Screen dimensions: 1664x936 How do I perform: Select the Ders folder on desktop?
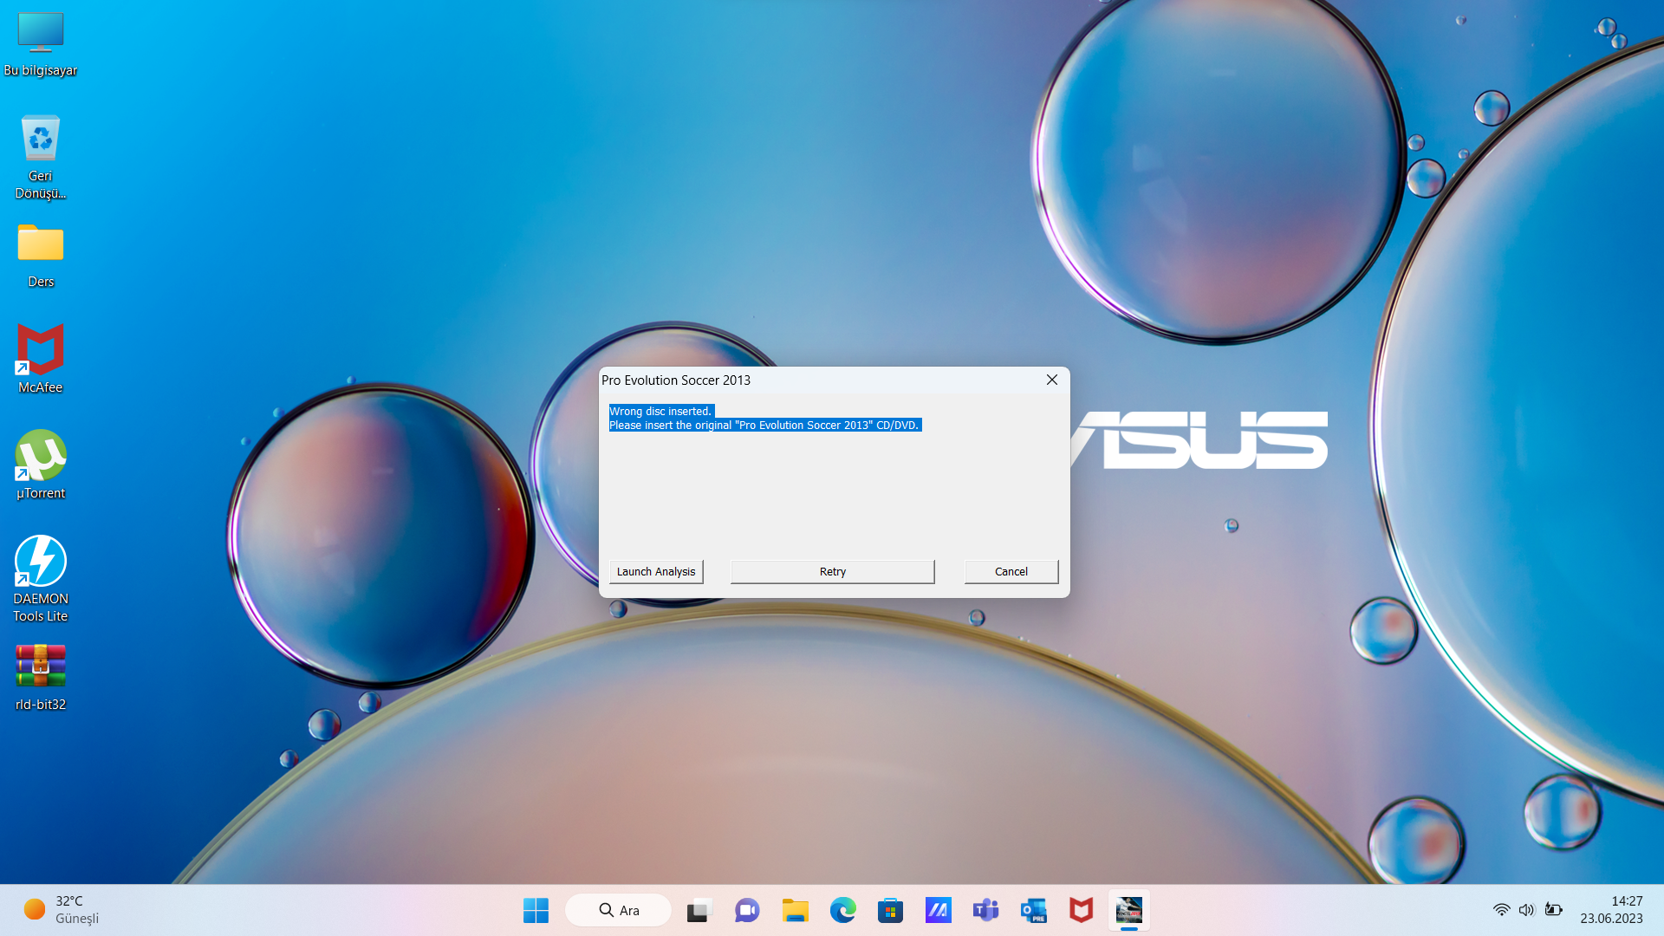coord(41,244)
